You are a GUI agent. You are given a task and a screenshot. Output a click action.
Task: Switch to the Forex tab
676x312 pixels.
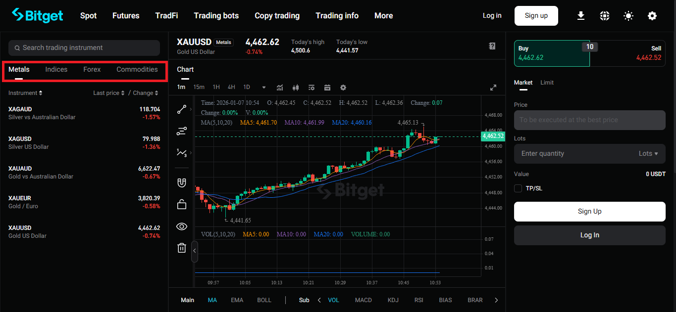pos(92,70)
